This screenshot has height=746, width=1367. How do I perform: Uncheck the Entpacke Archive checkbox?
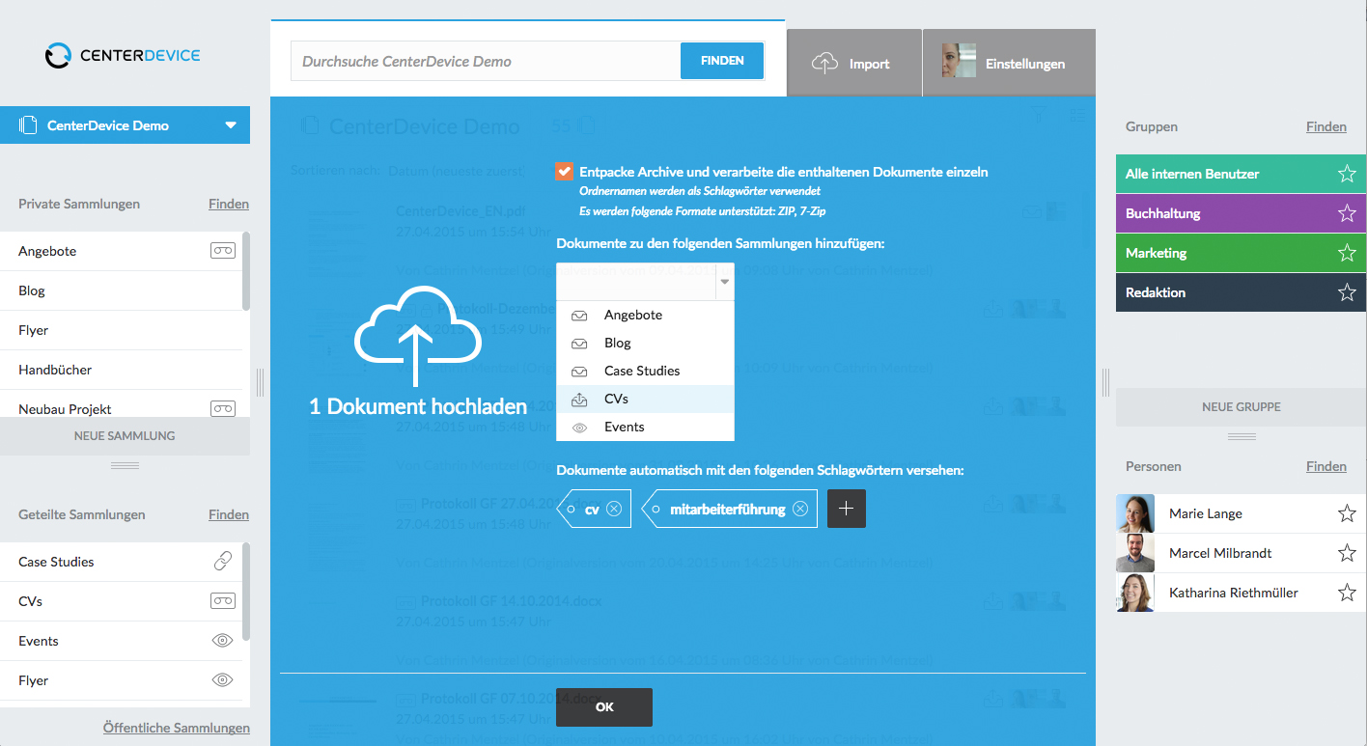[565, 171]
